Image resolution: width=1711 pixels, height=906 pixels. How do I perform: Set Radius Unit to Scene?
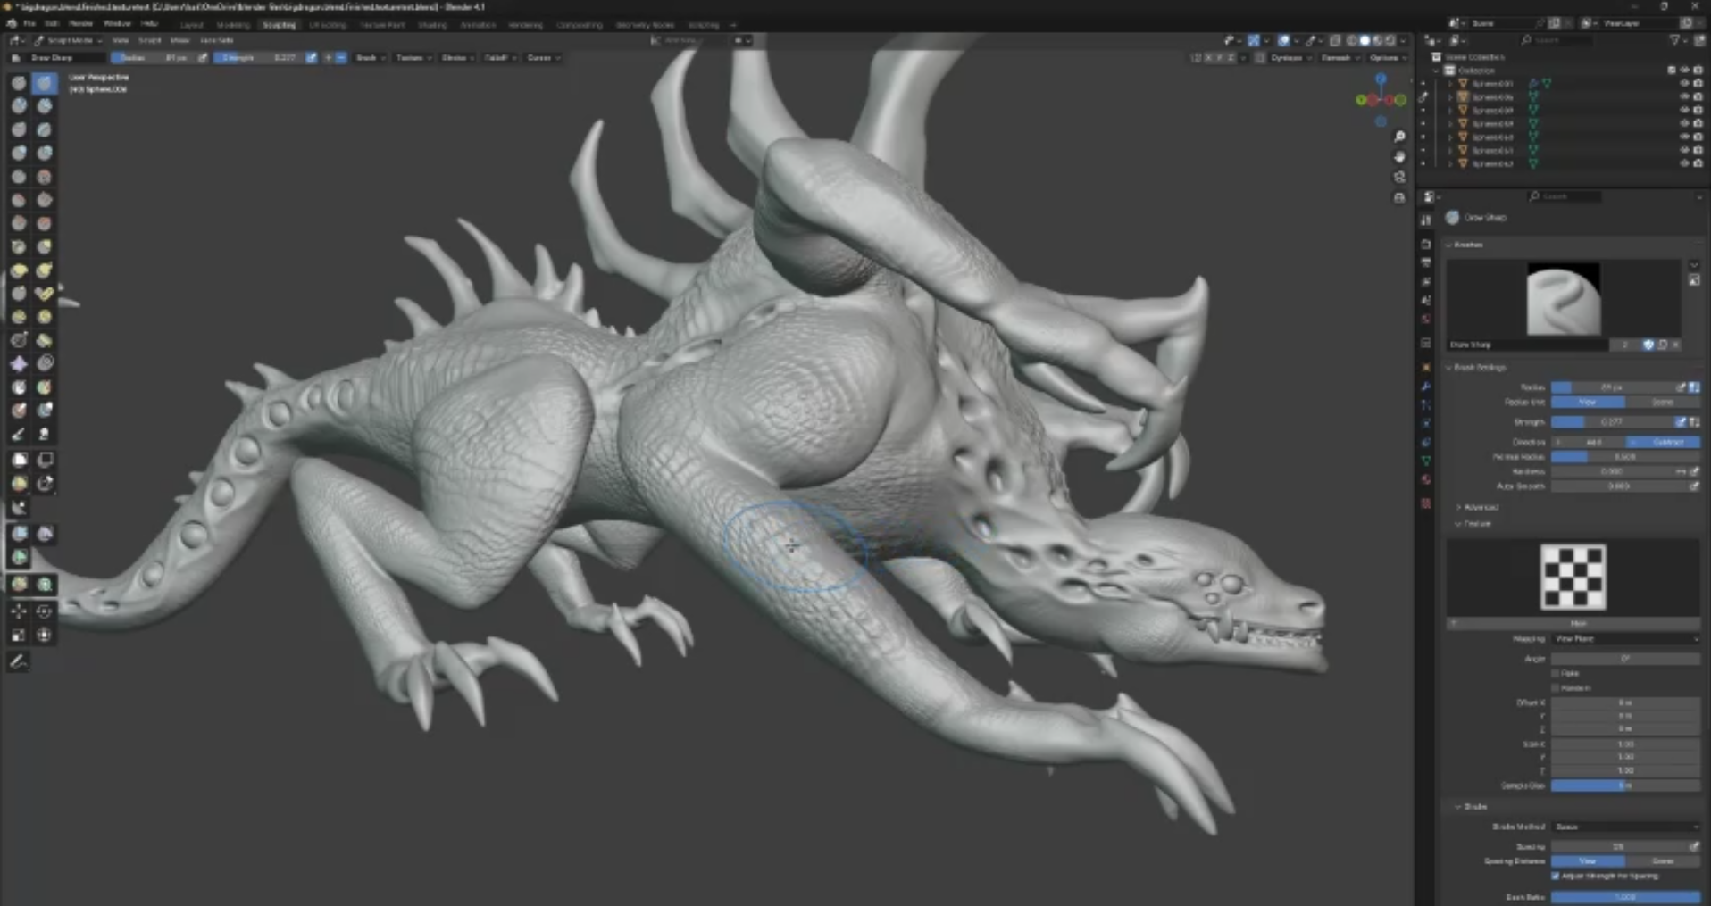pos(1664,403)
